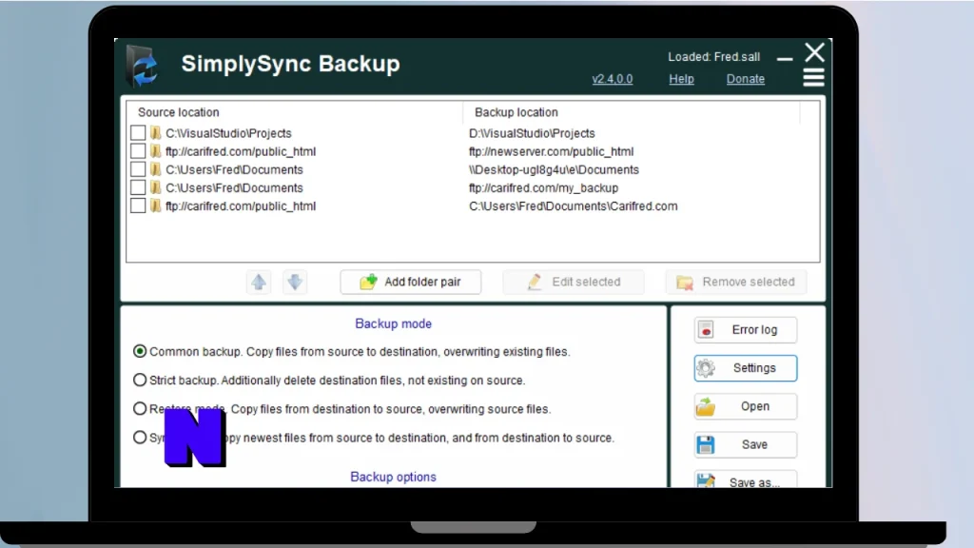Screen dimensions: 974x548
Task: Select Strict backup radio option
Action: pyautogui.click(x=140, y=380)
